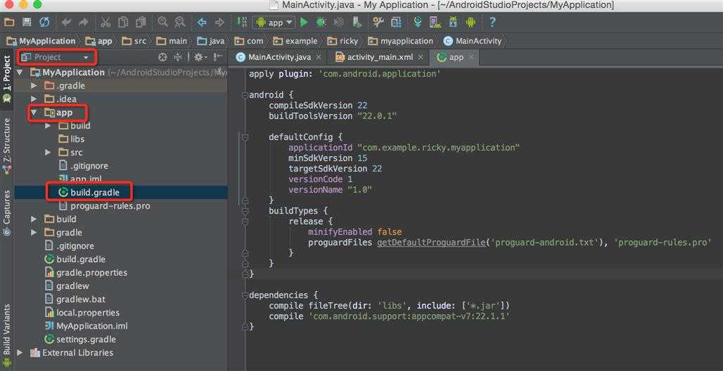723x371 pixels.
Task: Toggle the 1: Project tool window
Action: [6, 79]
